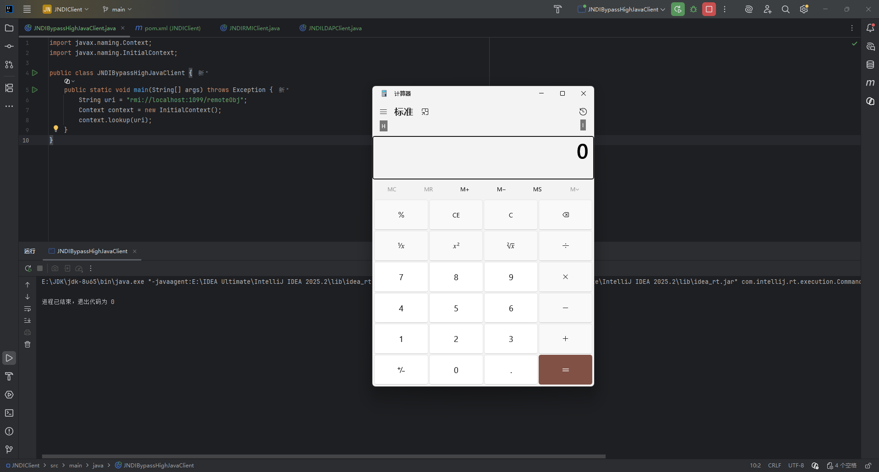Open the Code With Me add-user icon
This screenshot has width=879, height=472.
click(768, 9)
